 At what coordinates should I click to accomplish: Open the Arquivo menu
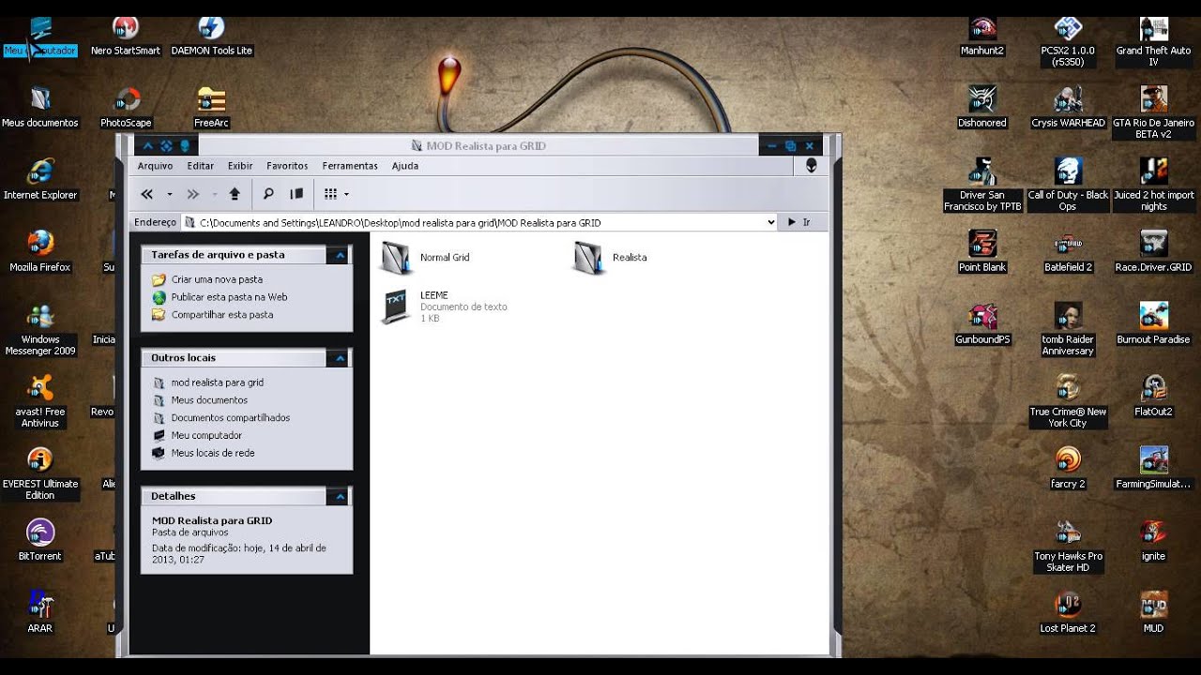[156, 166]
